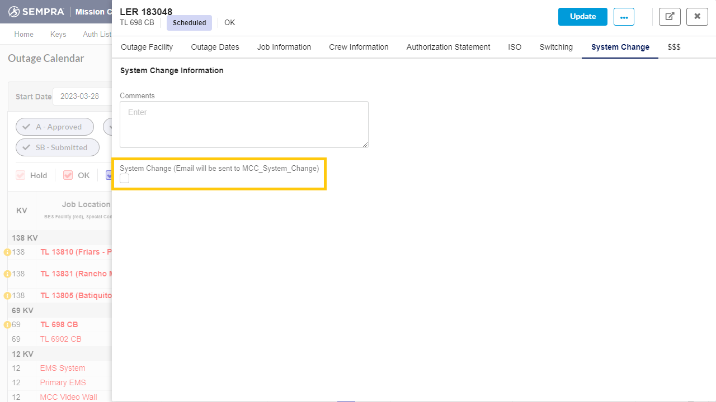Toggle the A - Approved status filter
Image resolution: width=716 pixels, height=402 pixels.
click(55, 127)
